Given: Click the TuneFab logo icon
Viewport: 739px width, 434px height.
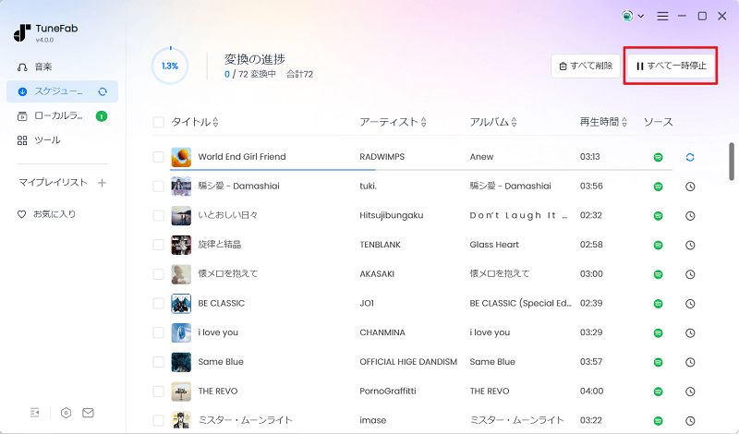Looking at the screenshot, I should 21,32.
